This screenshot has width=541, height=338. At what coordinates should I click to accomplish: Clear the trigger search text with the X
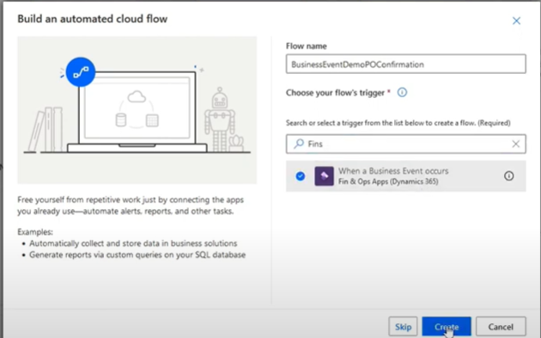tap(515, 144)
